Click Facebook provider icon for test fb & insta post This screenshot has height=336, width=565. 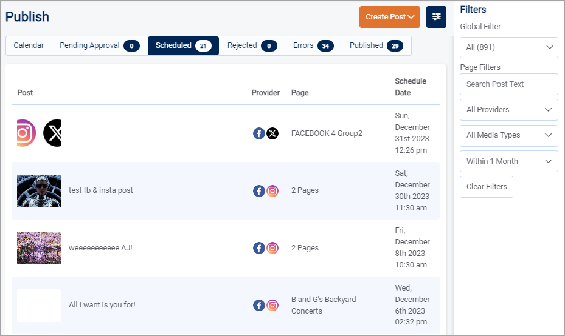(258, 191)
